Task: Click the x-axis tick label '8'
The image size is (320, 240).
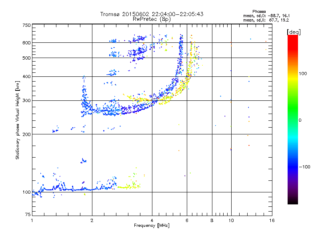Action: tap(212, 220)
